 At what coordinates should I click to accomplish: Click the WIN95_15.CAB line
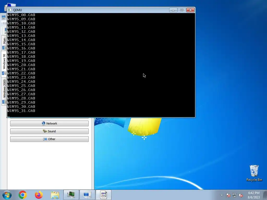[x=21, y=44]
